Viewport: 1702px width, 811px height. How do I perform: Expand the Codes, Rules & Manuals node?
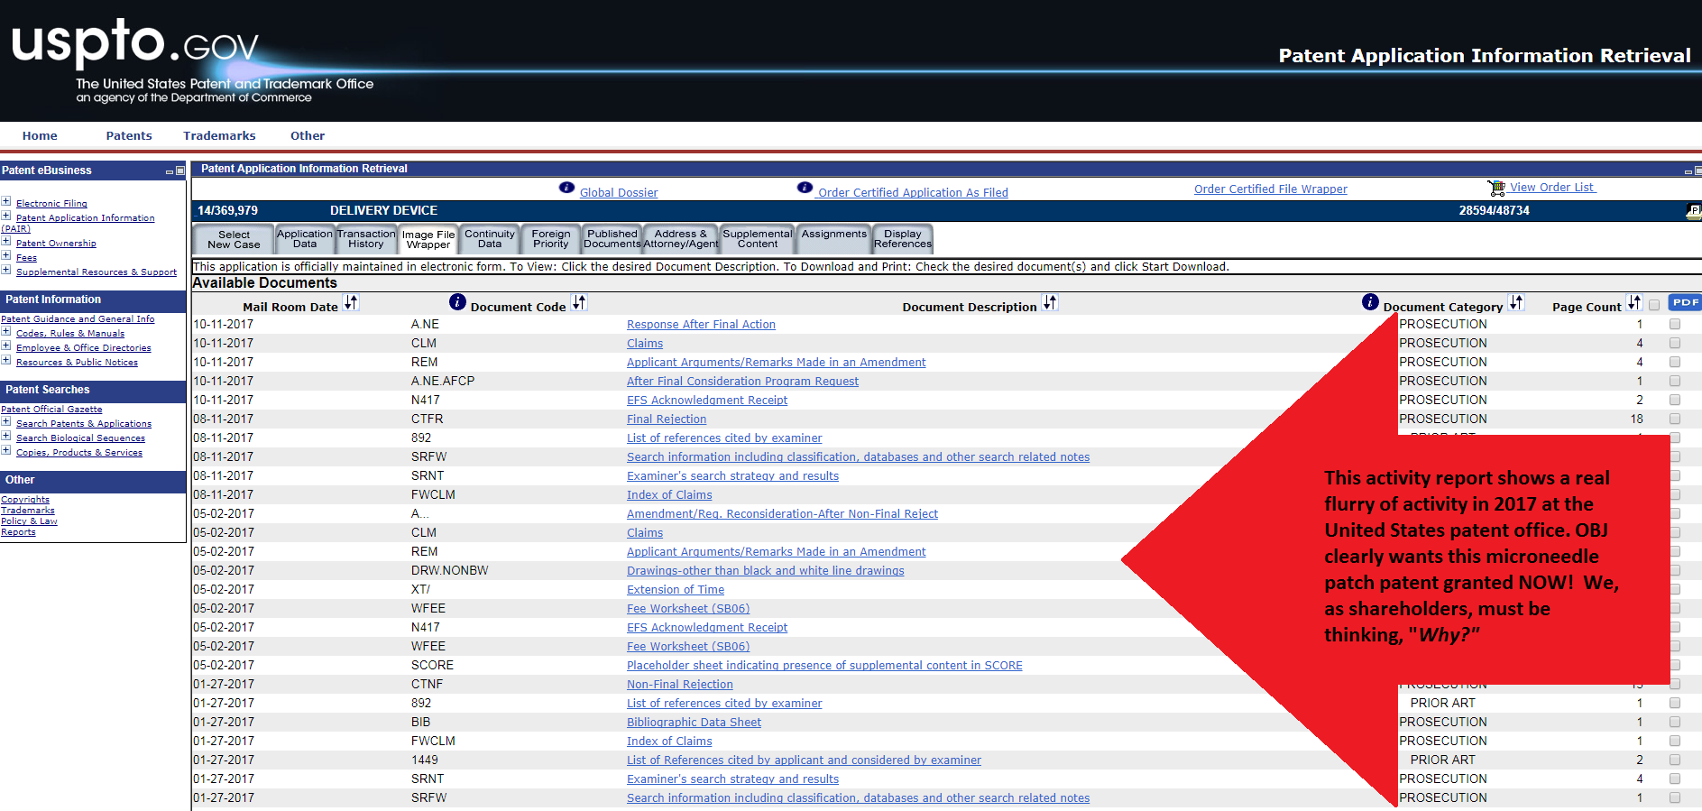point(6,331)
